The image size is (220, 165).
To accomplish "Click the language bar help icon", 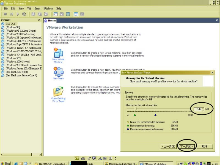I will point(111,158).
